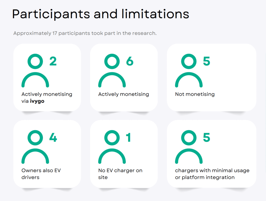The width and height of the screenshot is (266, 201).
Task: Click 'chargers with minimal usage or platform integration' label
Action: (212, 174)
